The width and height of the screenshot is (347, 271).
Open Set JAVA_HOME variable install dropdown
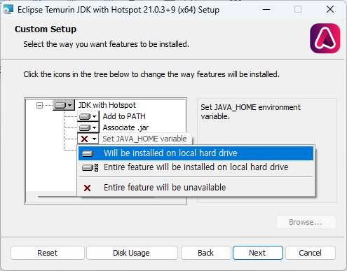coord(88,139)
